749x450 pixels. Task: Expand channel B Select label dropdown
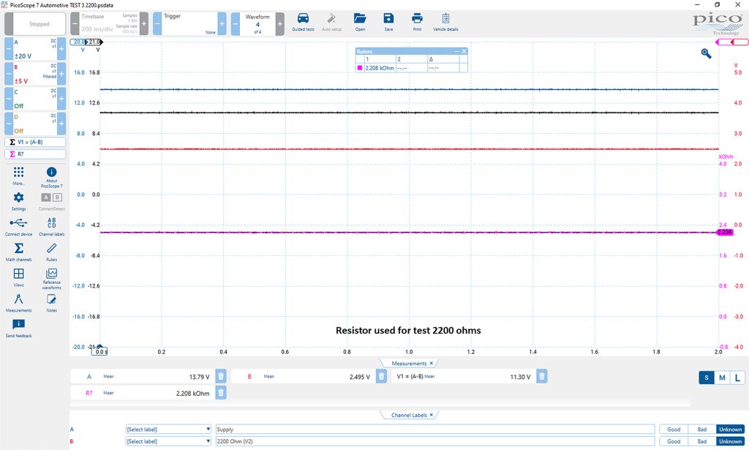pos(168,441)
